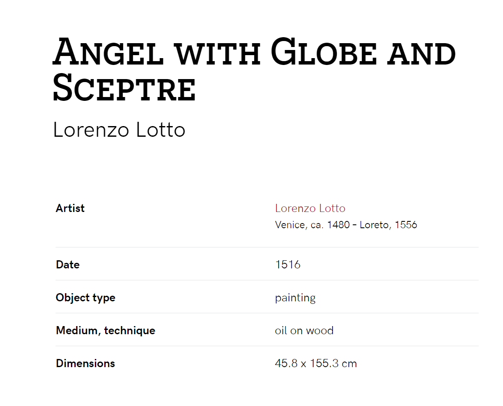This screenshot has width=503, height=406.
Task: Select the Lorenzo Lotto subtitle under the heading
Action: click(x=119, y=130)
